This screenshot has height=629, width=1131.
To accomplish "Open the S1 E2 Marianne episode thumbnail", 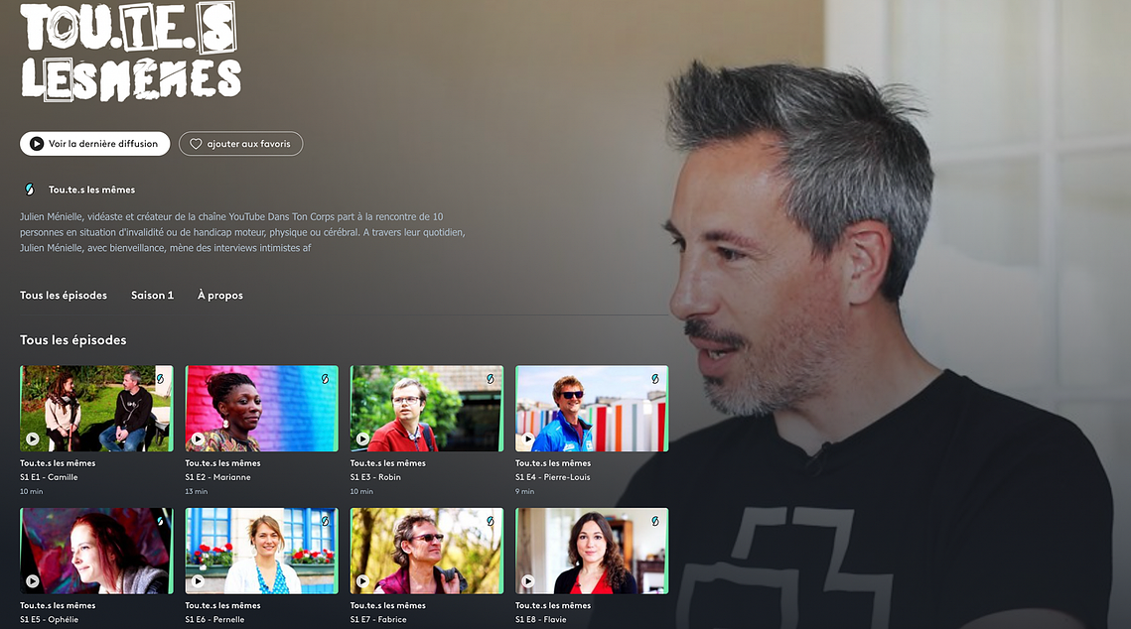I will [x=262, y=409].
